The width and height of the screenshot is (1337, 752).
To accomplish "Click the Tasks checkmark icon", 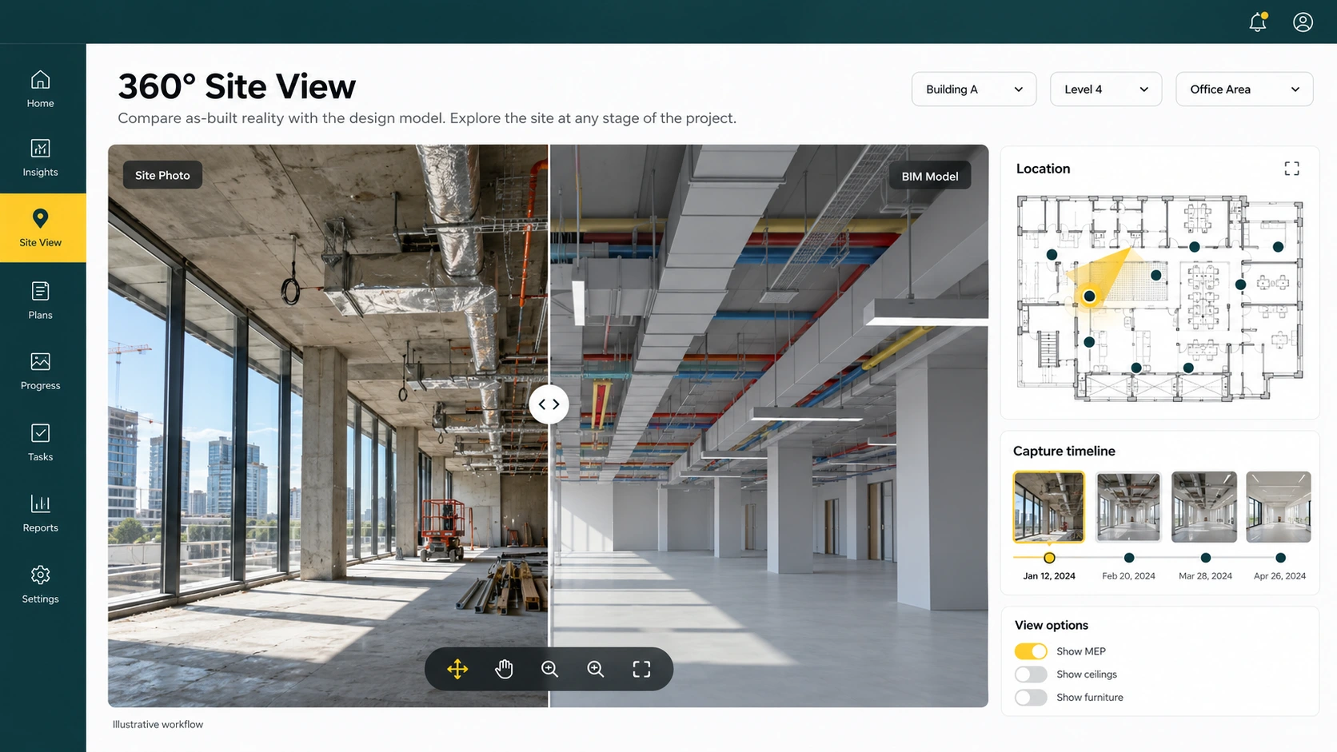I will 40,432.
